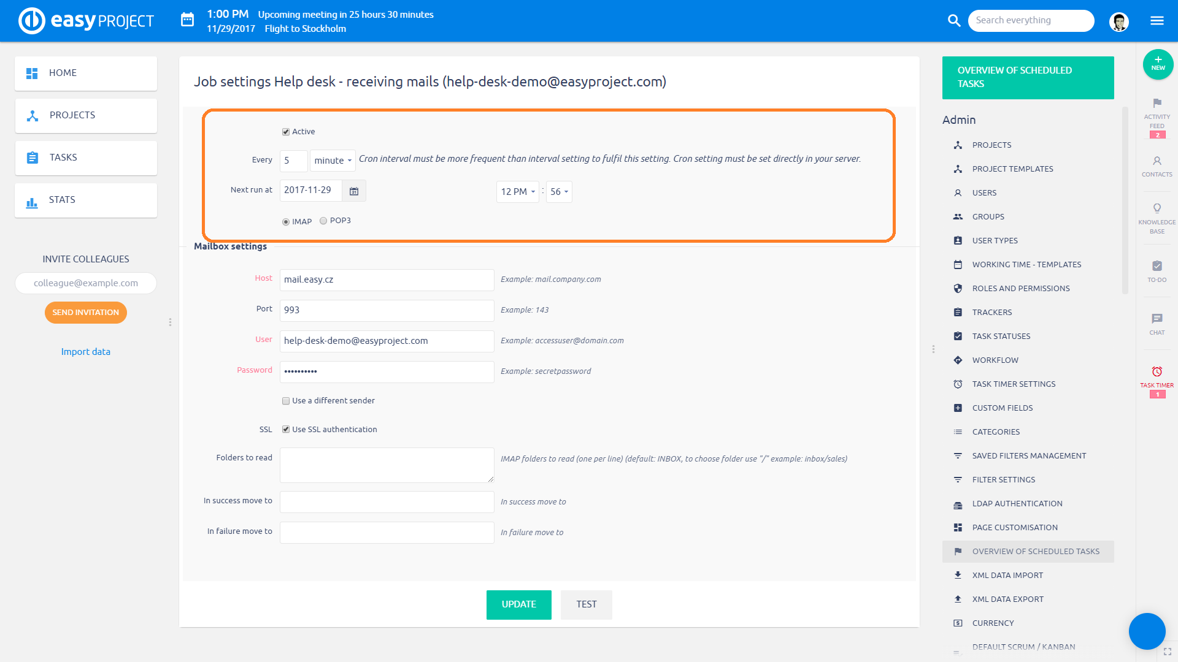Screen dimensions: 1178x662
Task: Open Overview of Scheduled Tasks admin item
Action: (x=1028, y=552)
